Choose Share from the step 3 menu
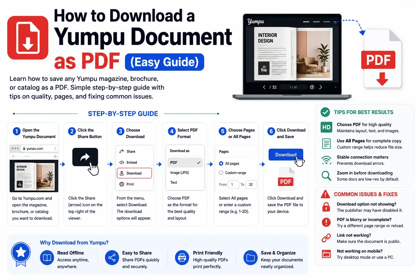The height and width of the screenshot is (280, 420). pos(134,151)
